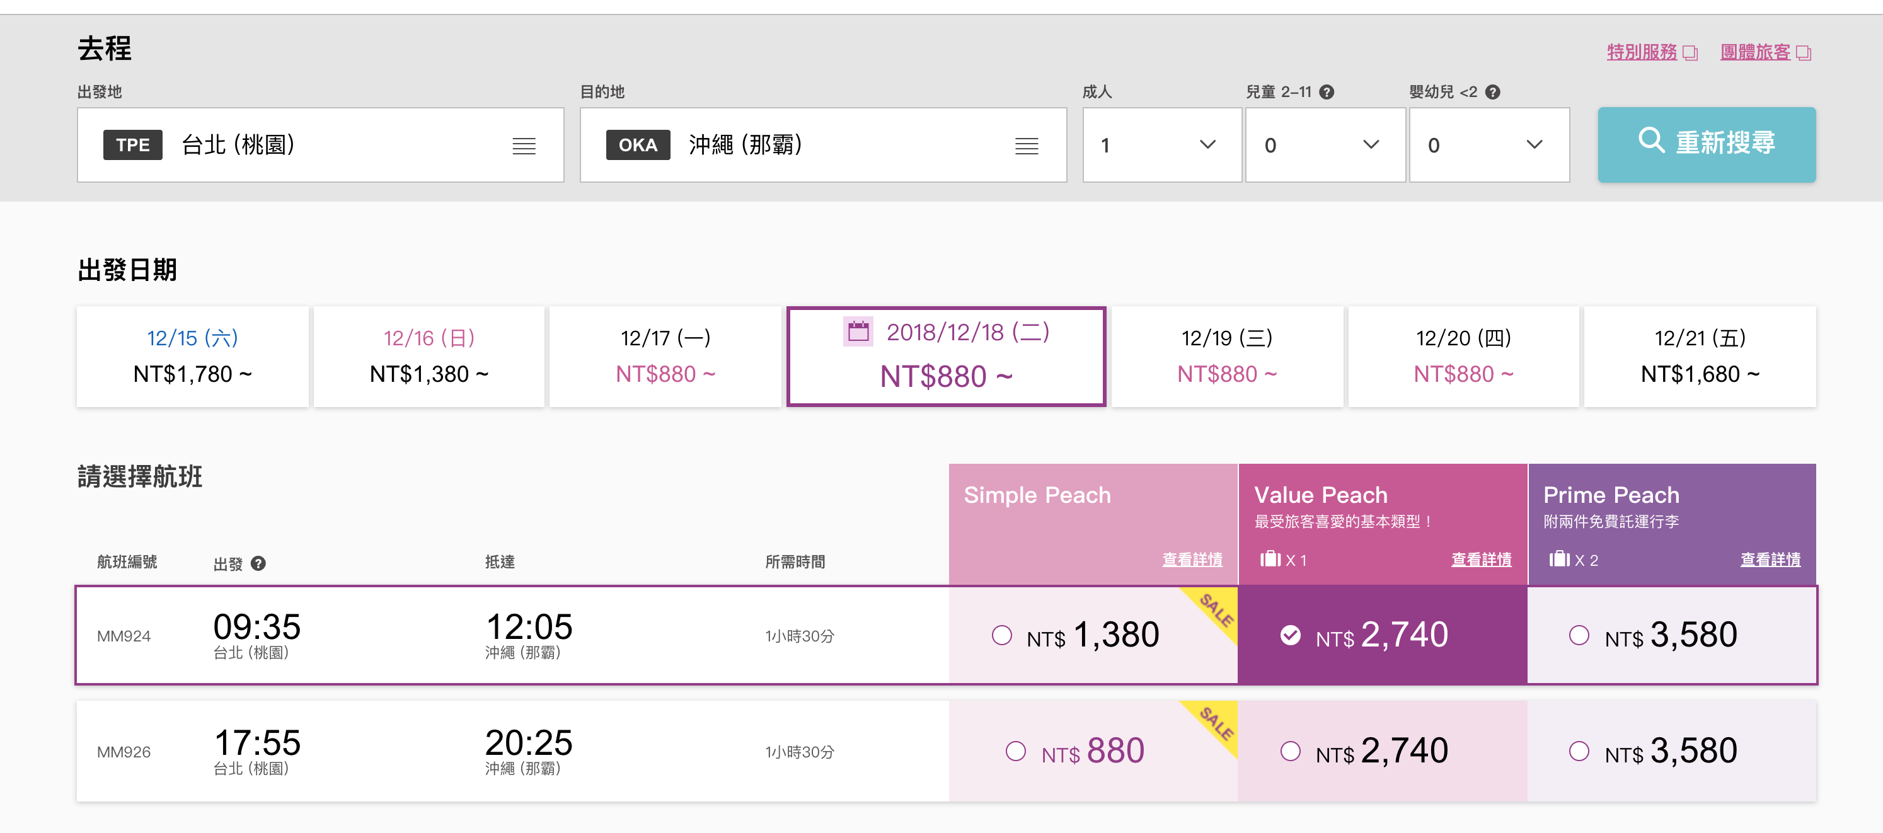Select Simple Peach NT$880 for MM926
Image resolution: width=1883 pixels, height=833 pixels.
point(1093,751)
